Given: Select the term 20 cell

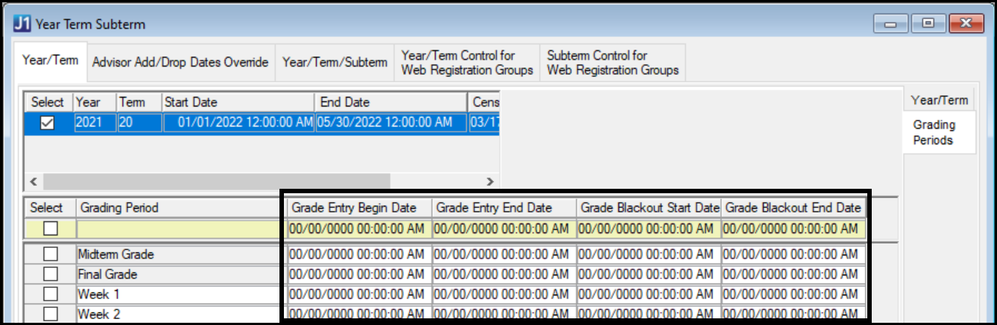Looking at the screenshot, I should [x=139, y=124].
